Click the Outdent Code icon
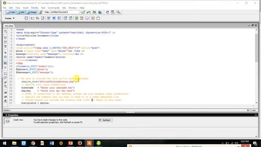 [5, 97]
